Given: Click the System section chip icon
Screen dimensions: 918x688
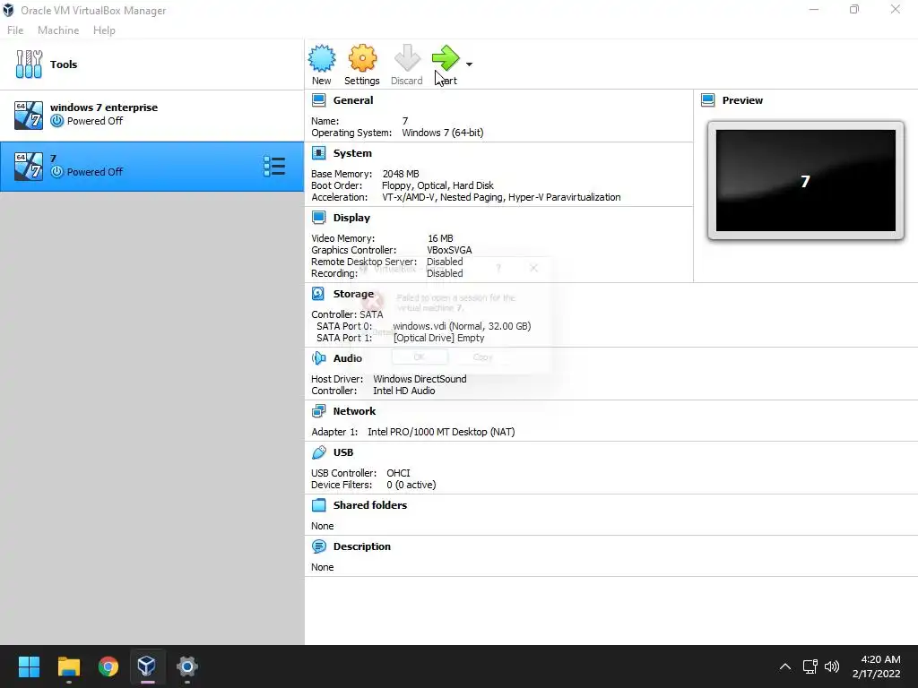Looking at the screenshot, I should (318, 153).
